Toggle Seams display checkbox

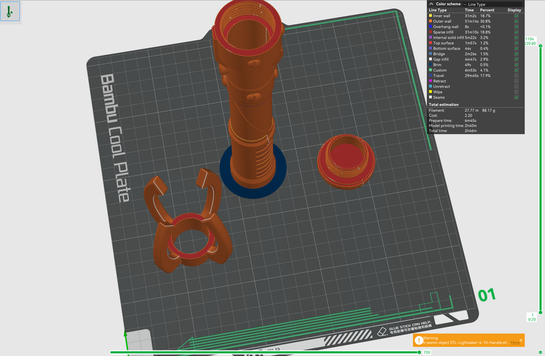(517, 97)
